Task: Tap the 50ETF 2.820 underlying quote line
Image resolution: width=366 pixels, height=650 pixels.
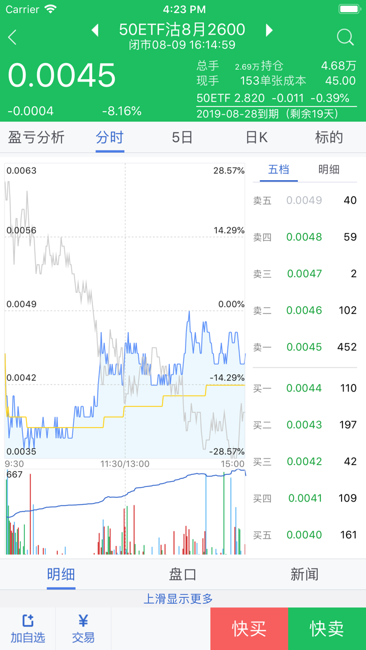Action: [273, 98]
